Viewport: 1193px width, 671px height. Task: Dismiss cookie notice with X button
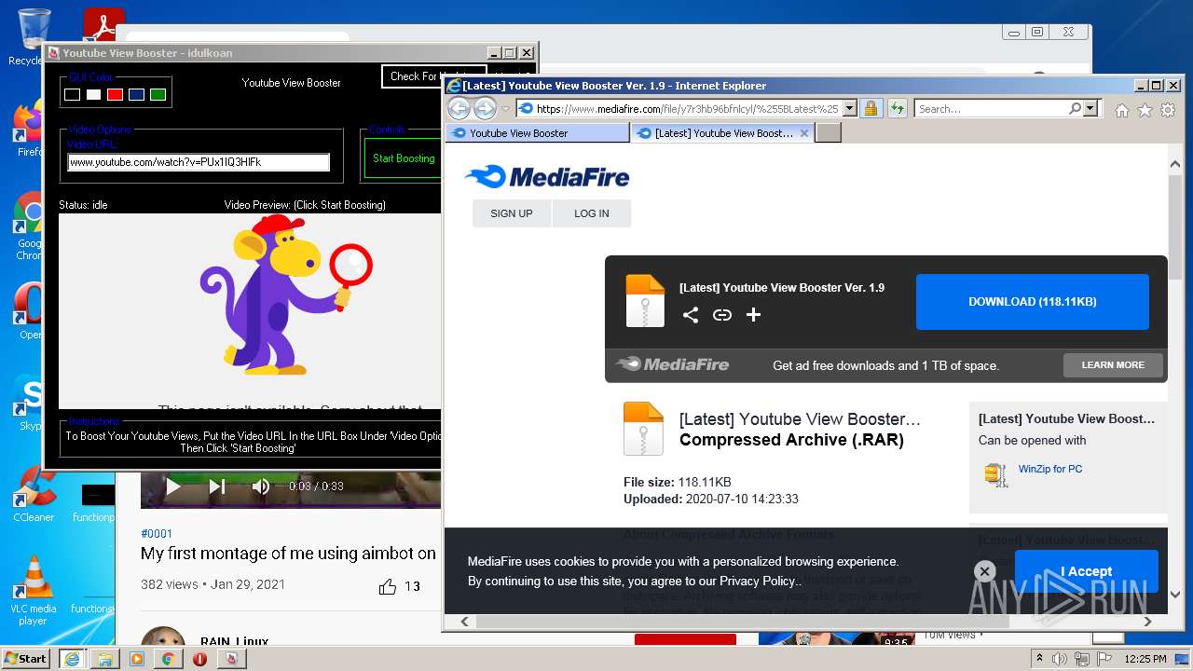pos(984,571)
